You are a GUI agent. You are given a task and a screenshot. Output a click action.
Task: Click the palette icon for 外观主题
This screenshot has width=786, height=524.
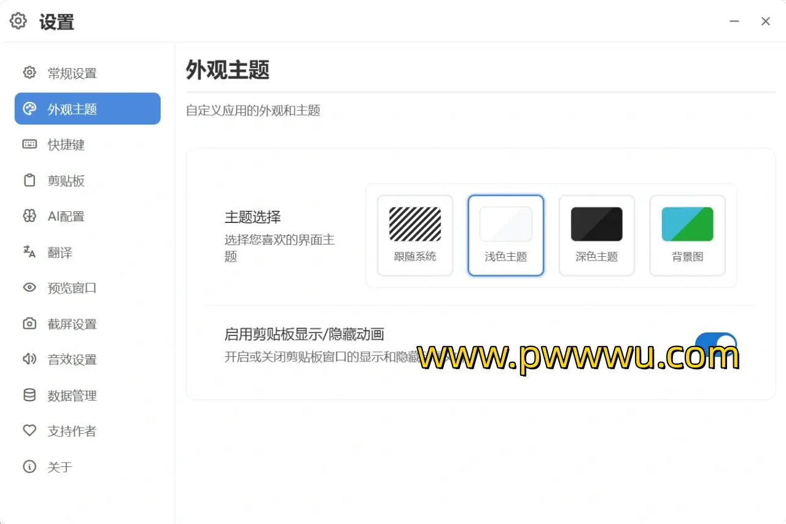coord(29,109)
